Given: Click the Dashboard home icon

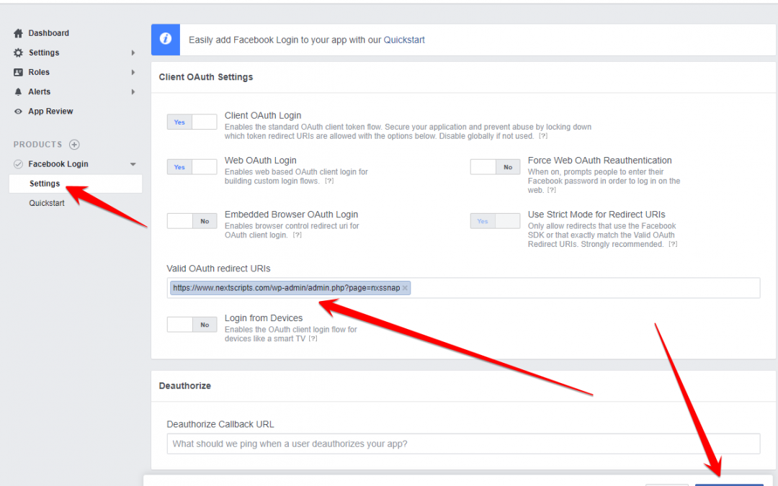Looking at the screenshot, I should pos(18,33).
